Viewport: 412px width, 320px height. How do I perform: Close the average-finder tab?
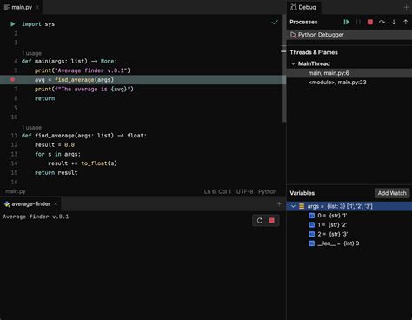[x=56, y=204]
